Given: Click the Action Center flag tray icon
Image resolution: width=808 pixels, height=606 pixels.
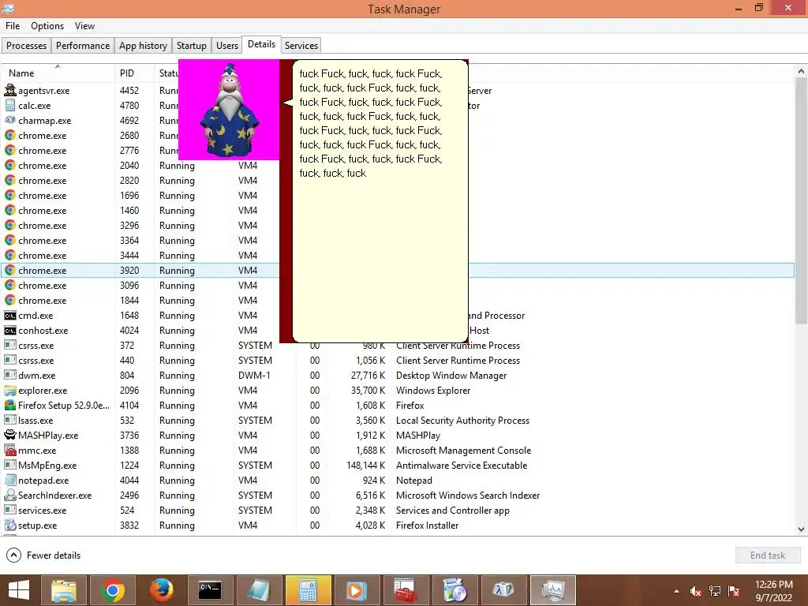Looking at the screenshot, I should click(734, 591).
